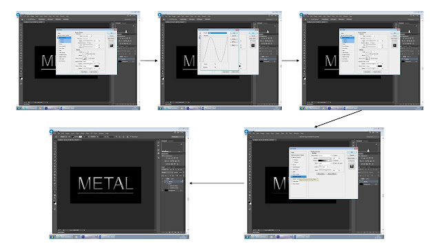Click OK in the Contour Editor dialog
This screenshot has height=248, width=441.
[x=234, y=33]
